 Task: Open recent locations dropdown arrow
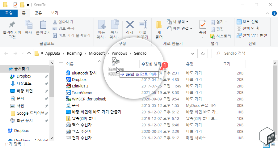coord(23,53)
